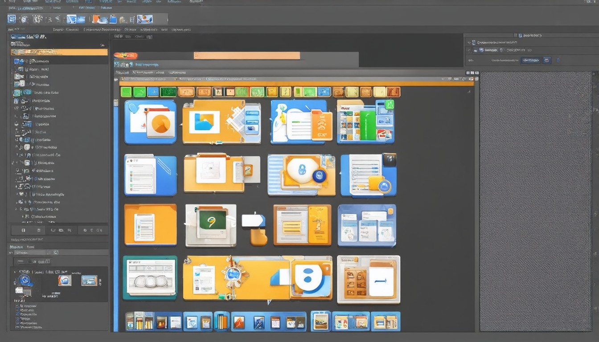599x342 pixels.
Task: Select the upright books thumbnail in the bottom strip
Action: tap(222, 321)
